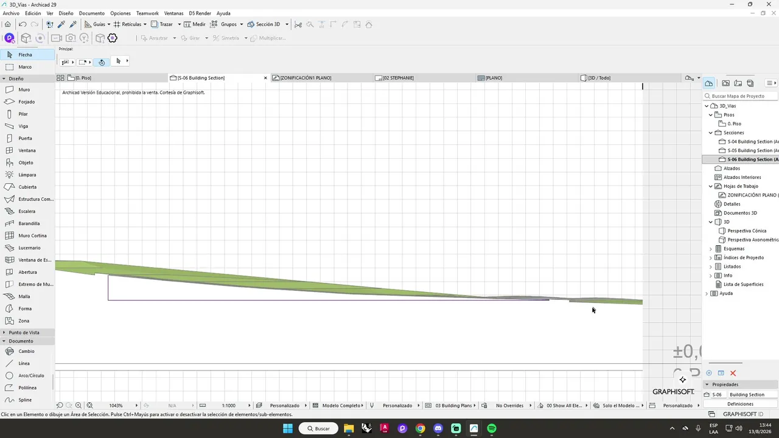Open the Documento menu

click(92, 13)
